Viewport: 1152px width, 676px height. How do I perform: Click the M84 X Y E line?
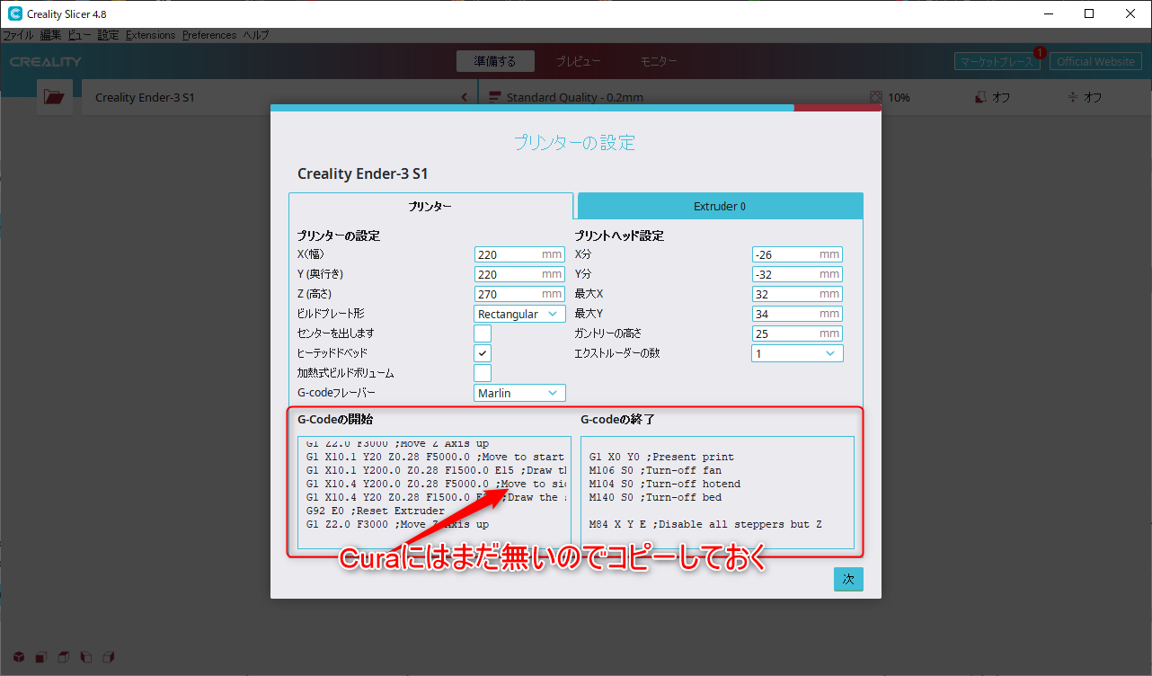[x=705, y=524]
